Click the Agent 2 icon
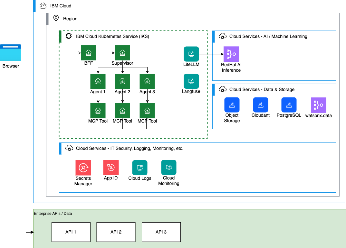The width and height of the screenshot is (346, 248). (122, 81)
